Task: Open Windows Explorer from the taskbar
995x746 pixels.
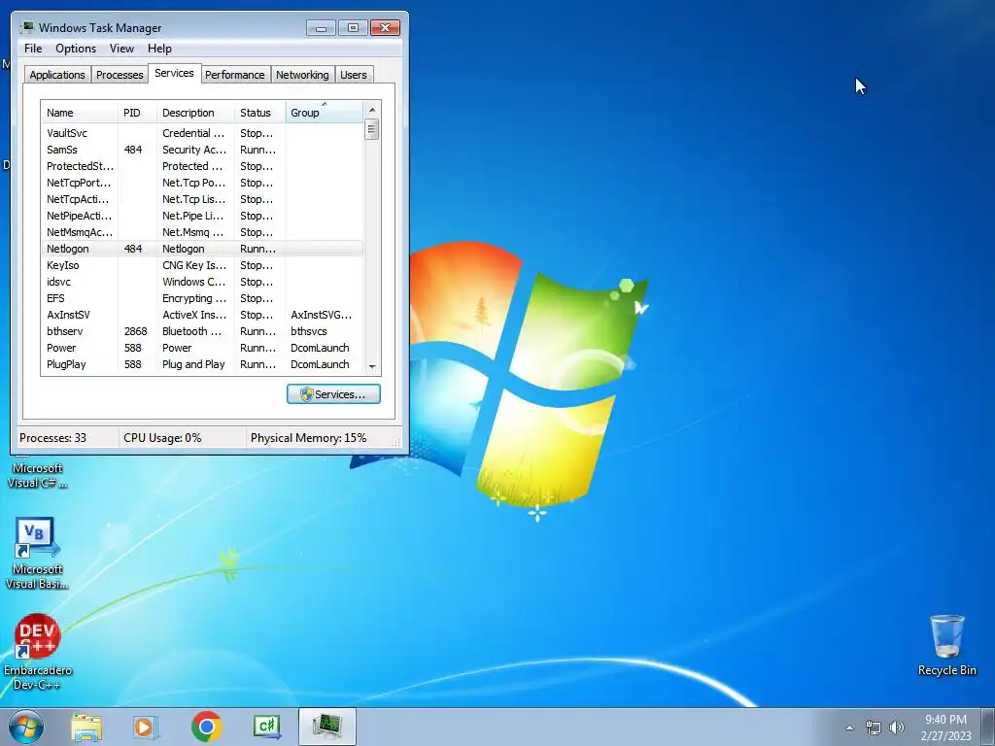Action: pyautogui.click(x=86, y=727)
